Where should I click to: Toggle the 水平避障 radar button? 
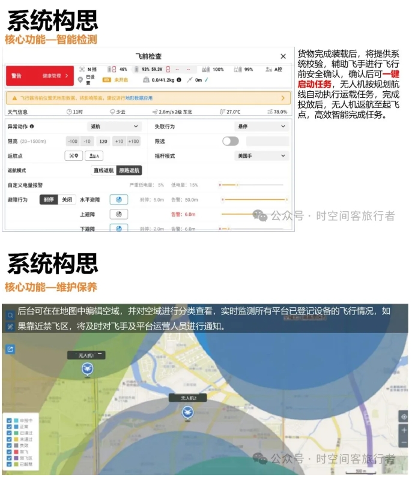pos(119,200)
